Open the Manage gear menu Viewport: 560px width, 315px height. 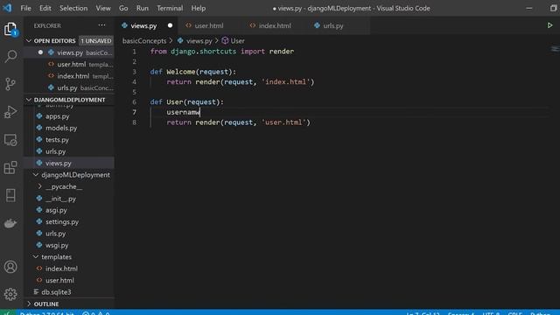click(10, 294)
